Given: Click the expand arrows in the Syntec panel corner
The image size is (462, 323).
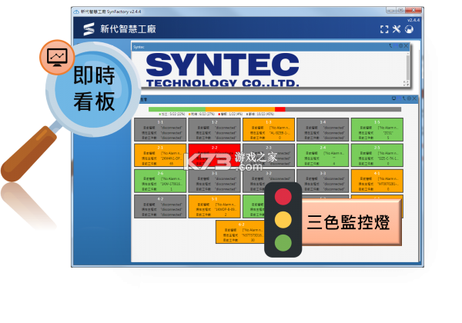Looking at the screenshot, I should 406,83.
